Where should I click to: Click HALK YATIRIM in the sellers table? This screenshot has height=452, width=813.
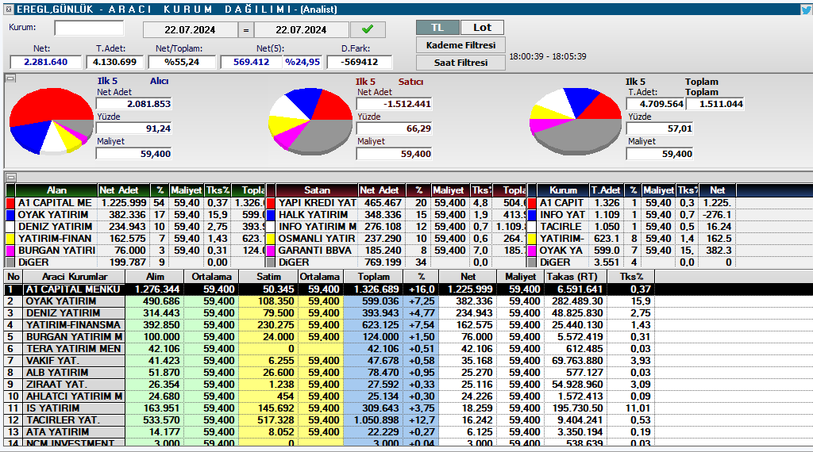coord(313,215)
